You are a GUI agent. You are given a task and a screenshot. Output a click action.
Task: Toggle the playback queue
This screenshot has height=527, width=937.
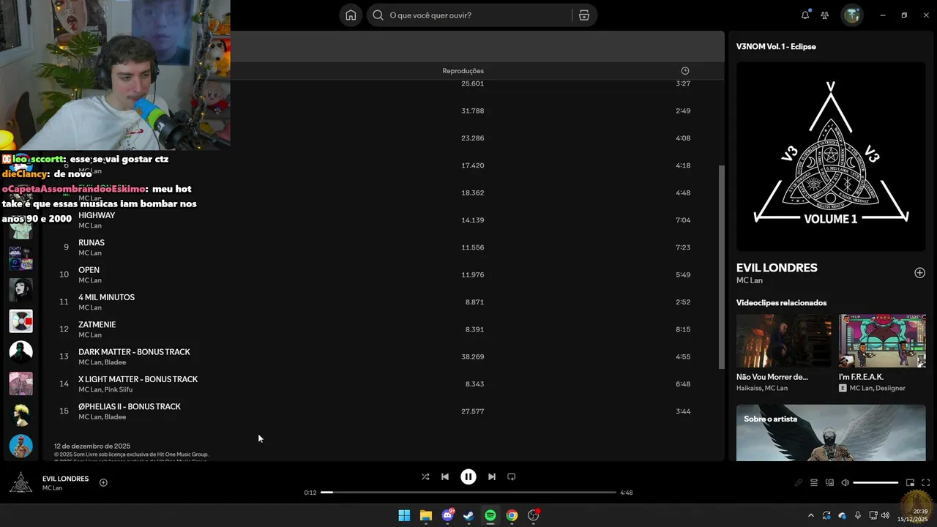(x=814, y=482)
